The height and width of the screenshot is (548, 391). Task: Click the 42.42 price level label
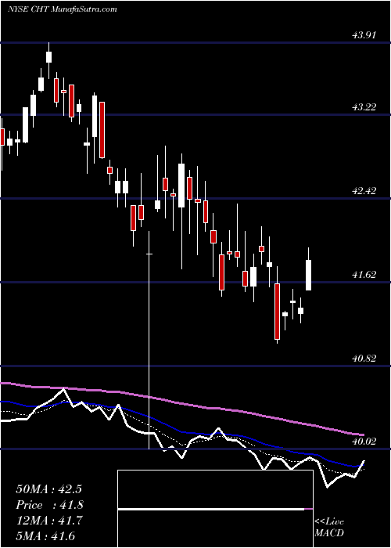tap(364, 191)
